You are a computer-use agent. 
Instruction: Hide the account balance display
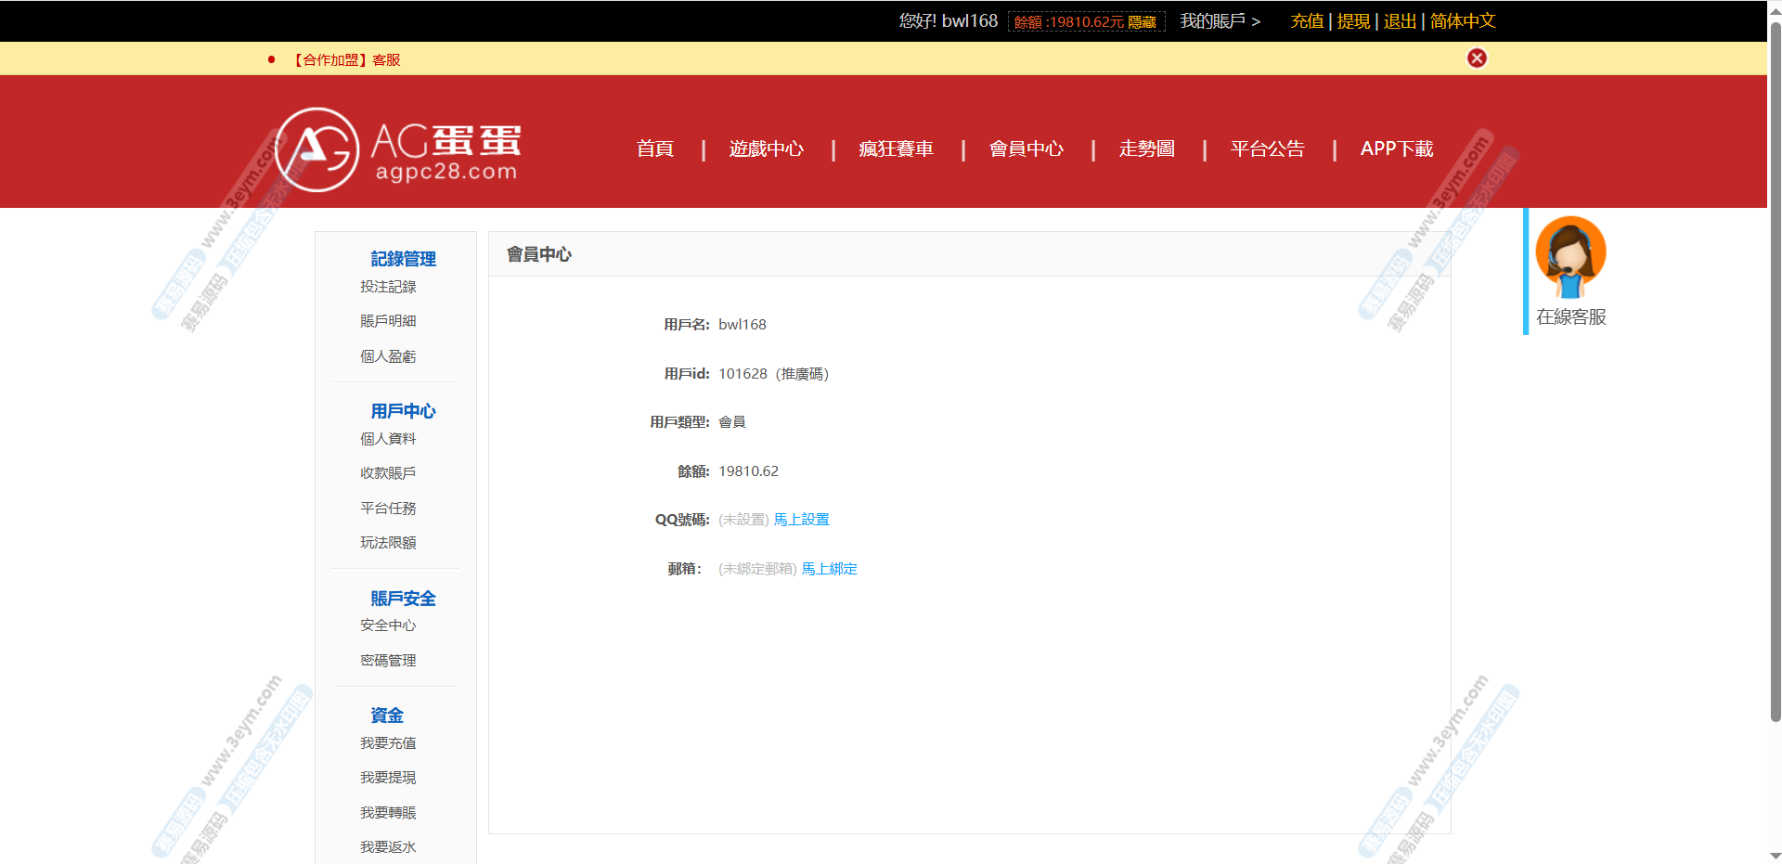[x=1142, y=22]
